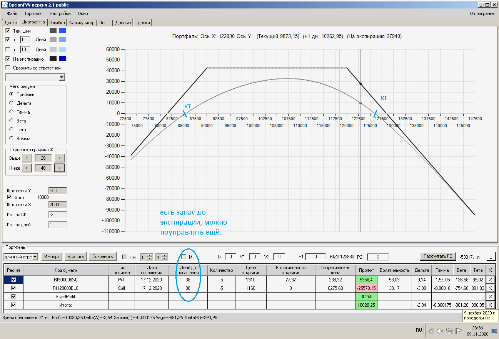
Task: Enable the Сравнить со стратегией checkbox
Action: pos(8,68)
